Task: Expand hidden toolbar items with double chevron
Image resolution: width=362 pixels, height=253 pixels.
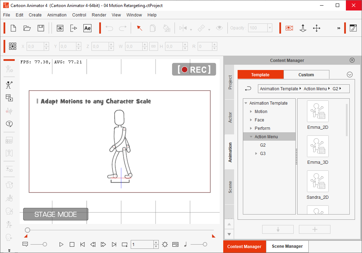Action: click(x=339, y=28)
